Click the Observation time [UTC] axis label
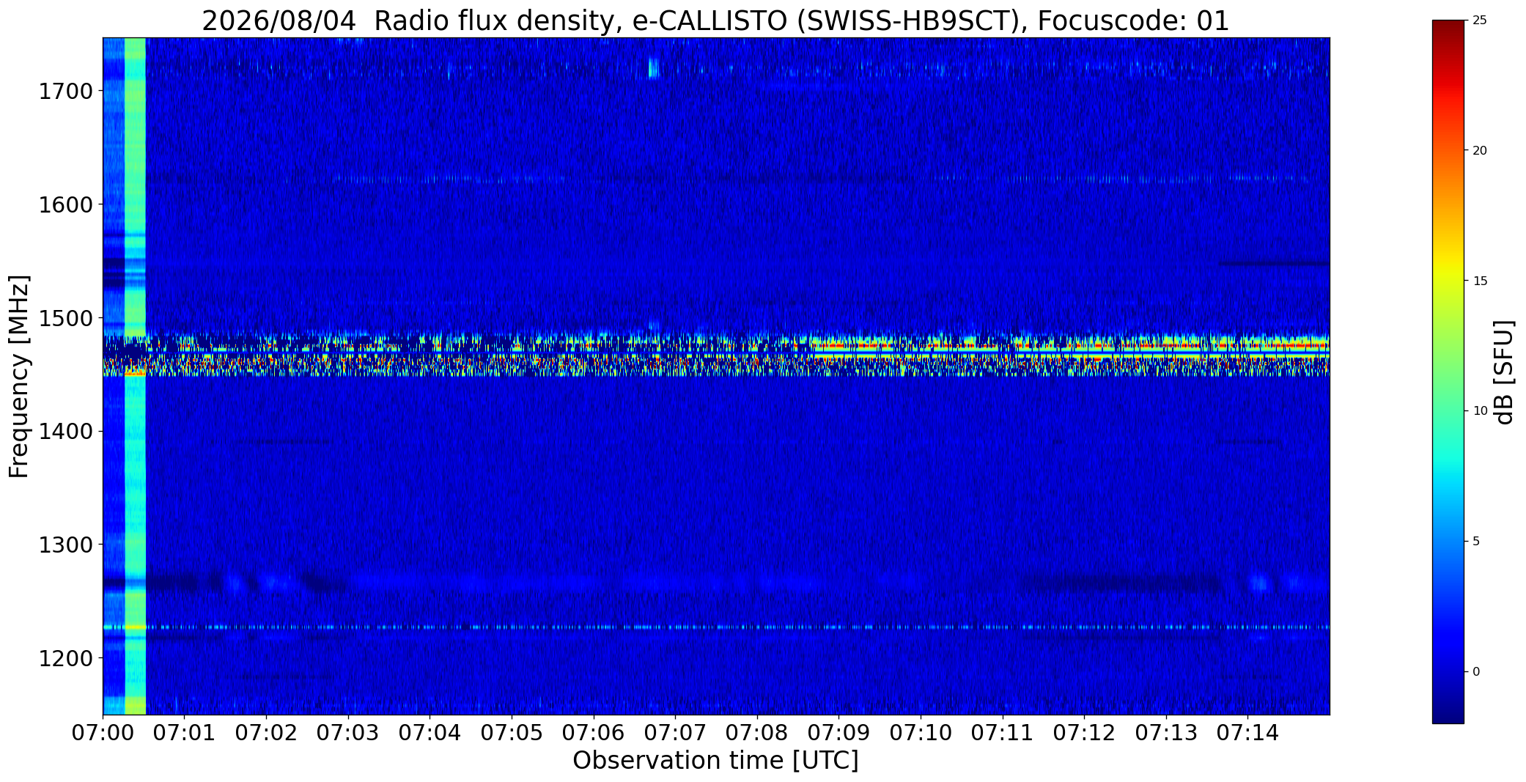 point(715,761)
